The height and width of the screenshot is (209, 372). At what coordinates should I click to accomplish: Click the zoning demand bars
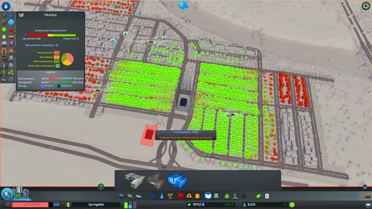(x=130, y=204)
